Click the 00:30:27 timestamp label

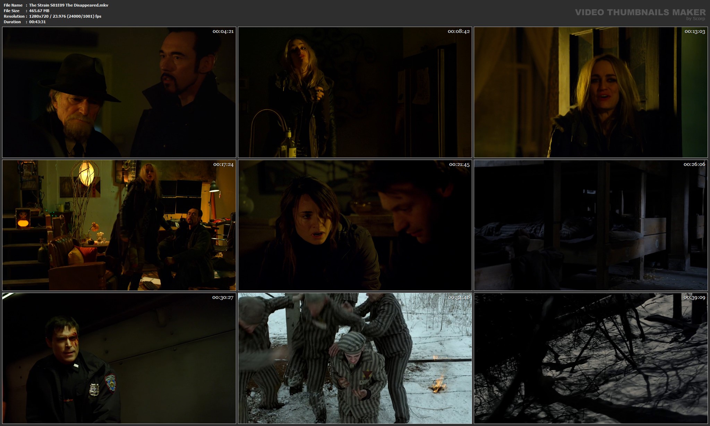223,298
